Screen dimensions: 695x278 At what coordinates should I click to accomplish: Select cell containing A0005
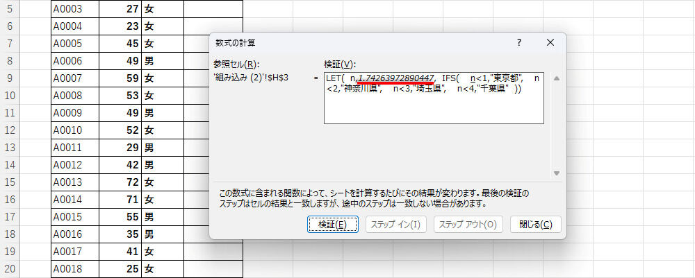click(x=75, y=43)
